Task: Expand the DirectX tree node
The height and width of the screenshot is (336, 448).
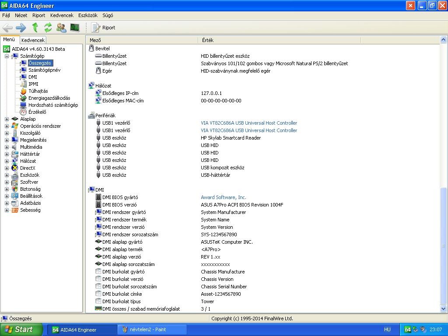Action: coord(7,168)
